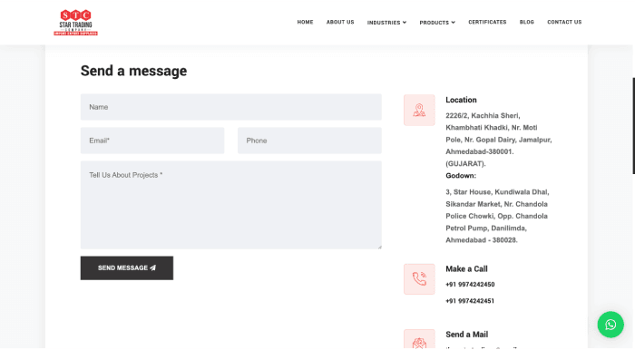The width and height of the screenshot is (635, 350).
Task: Click the Ahmedabad - 380028 godown address line
Action: point(482,240)
